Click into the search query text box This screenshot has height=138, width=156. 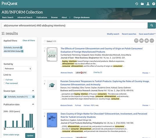(75, 26)
